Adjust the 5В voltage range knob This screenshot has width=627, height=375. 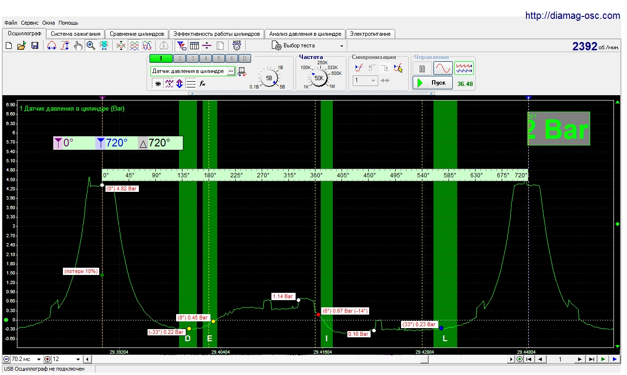[x=269, y=77]
